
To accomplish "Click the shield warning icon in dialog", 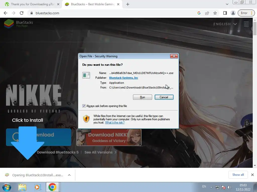I will (86, 119).
